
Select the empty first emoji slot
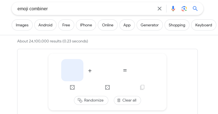pyautogui.click(x=72, y=70)
